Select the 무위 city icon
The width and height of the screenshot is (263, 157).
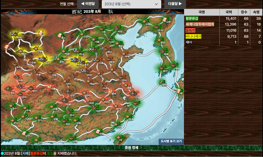pos(15,34)
